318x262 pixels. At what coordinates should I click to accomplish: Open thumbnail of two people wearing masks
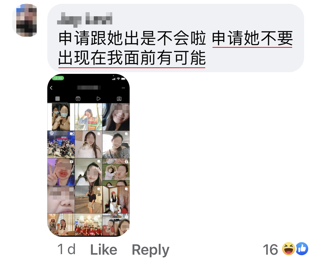[x=61, y=117]
